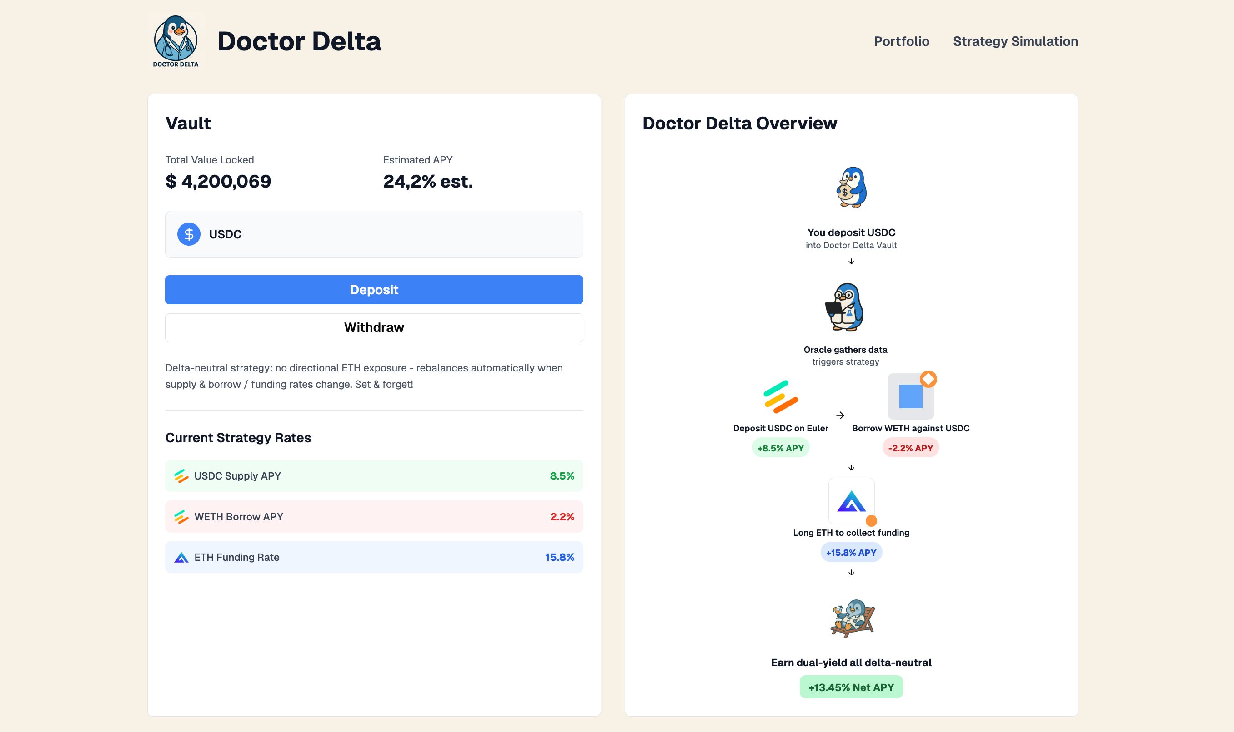Click the blue Deposit button
The image size is (1234, 732).
point(374,290)
